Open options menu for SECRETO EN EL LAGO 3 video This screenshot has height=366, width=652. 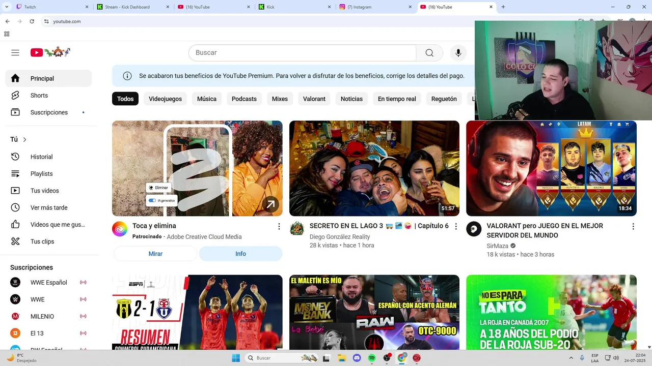456,226
